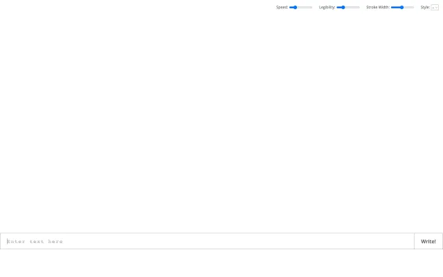Click the left end of Stroke Width track
The height and width of the screenshot is (277, 443).
point(392,7)
